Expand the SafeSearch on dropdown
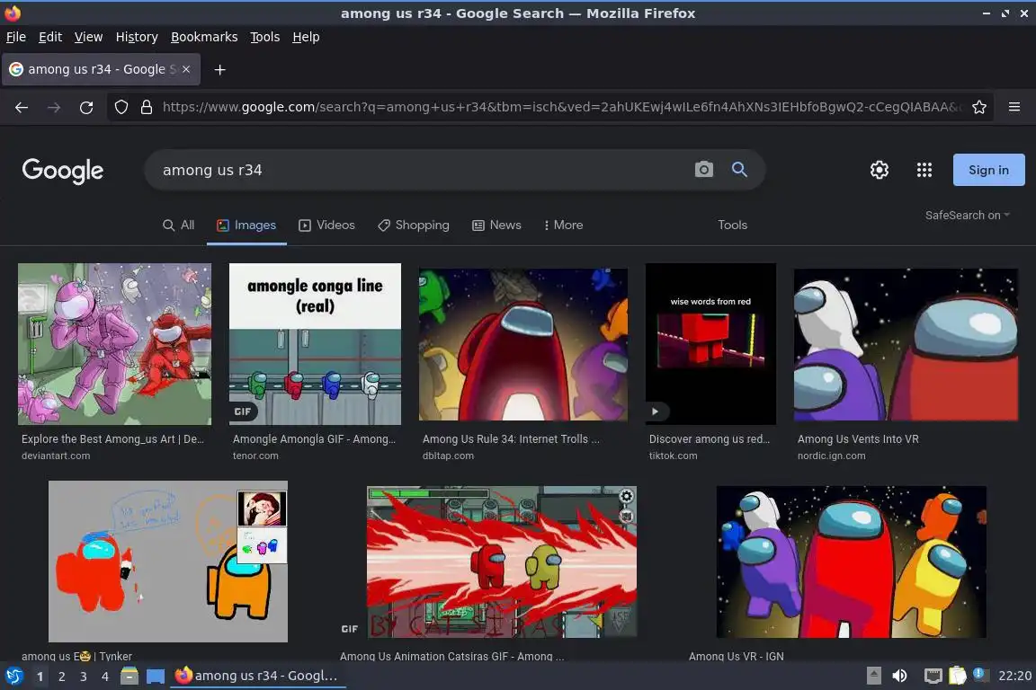This screenshot has height=690, width=1036. 968,216
